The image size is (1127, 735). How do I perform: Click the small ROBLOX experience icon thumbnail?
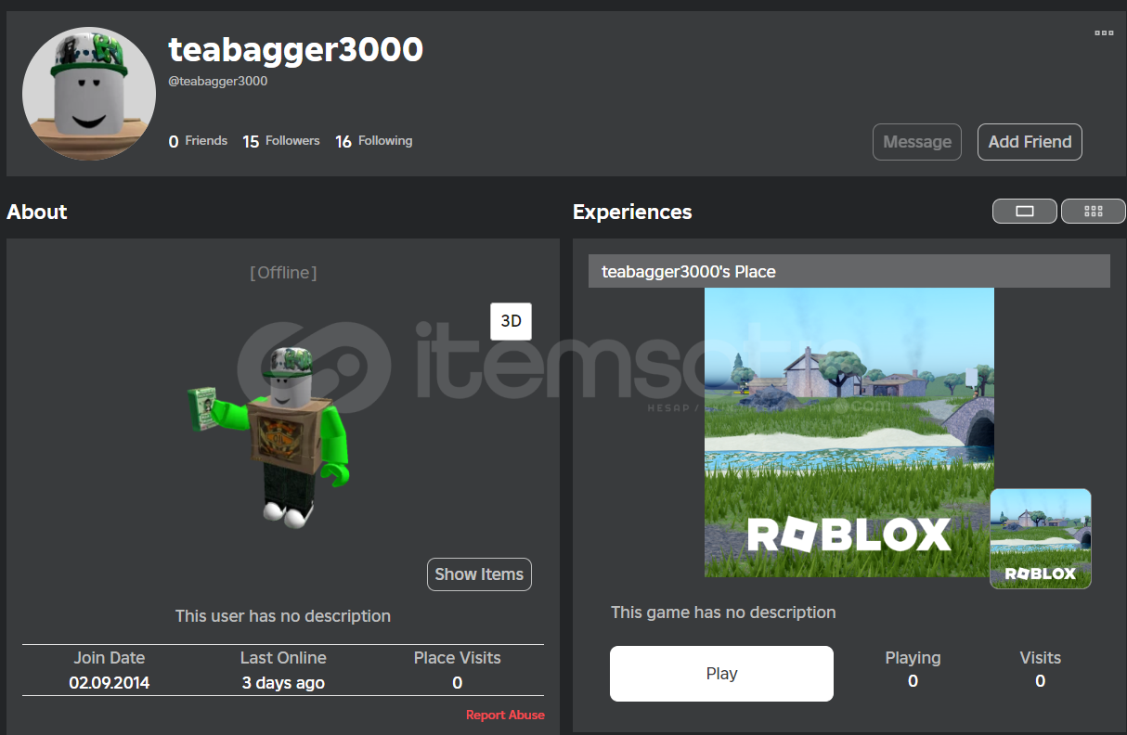[x=1041, y=539]
